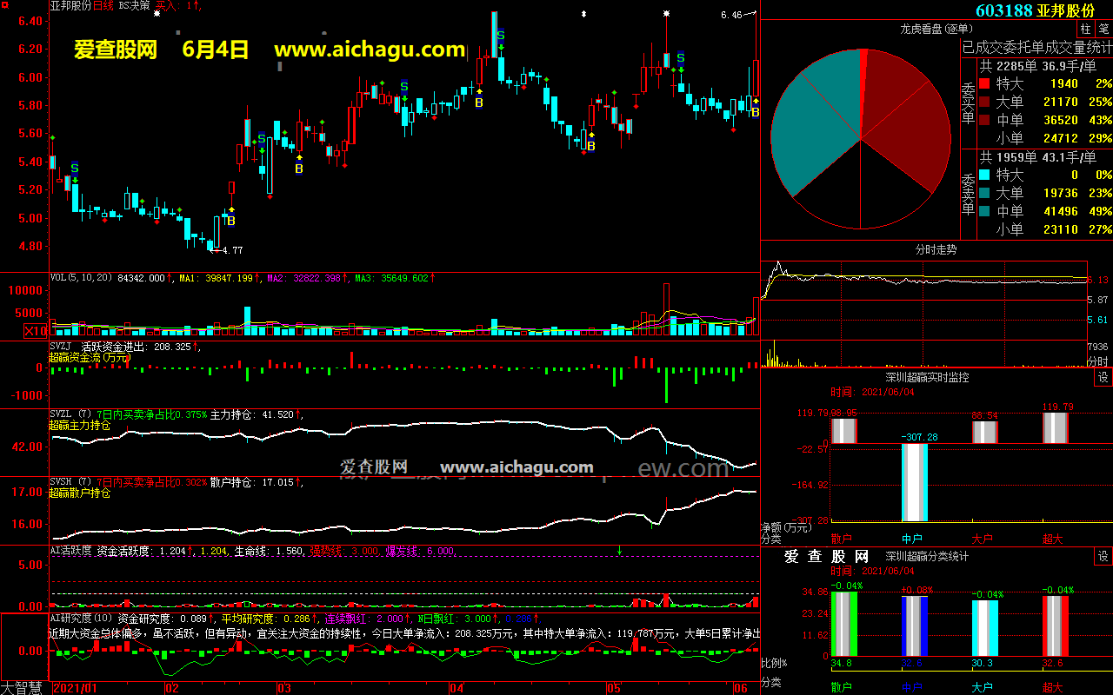Viewport: 1113px width, 695px height.
Task: Click the -307.28 中户 bar in 实时监控
Action: click(x=914, y=482)
